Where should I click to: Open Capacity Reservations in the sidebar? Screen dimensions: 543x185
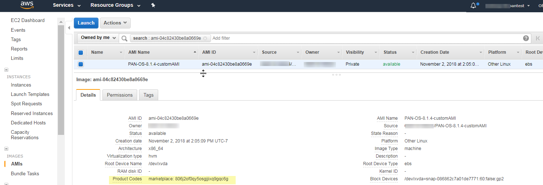(x=25, y=135)
